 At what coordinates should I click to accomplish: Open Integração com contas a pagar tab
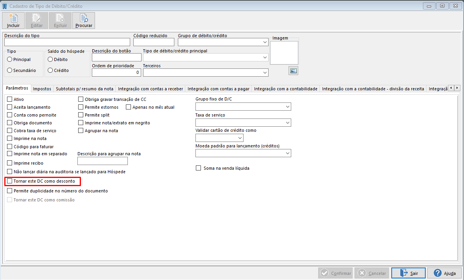coord(219,89)
